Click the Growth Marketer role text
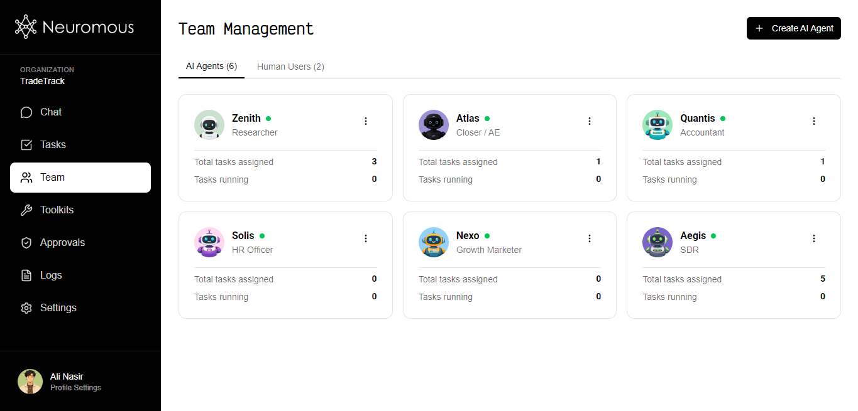The height and width of the screenshot is (411, 858). [489, 250]
